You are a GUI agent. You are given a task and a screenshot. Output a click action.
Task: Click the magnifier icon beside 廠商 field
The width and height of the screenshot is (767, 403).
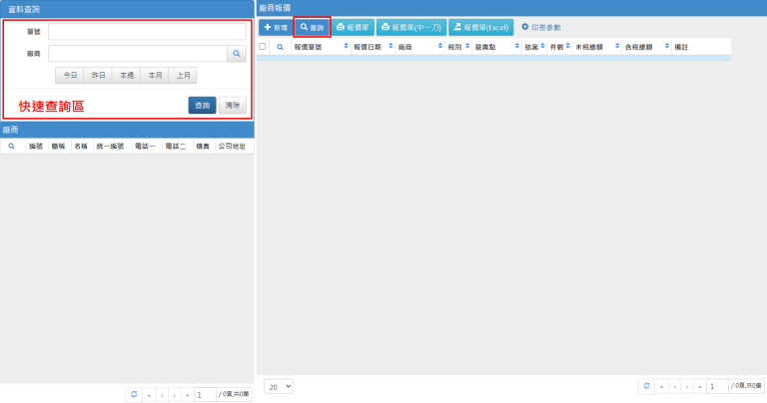click(x=236, y=54)
